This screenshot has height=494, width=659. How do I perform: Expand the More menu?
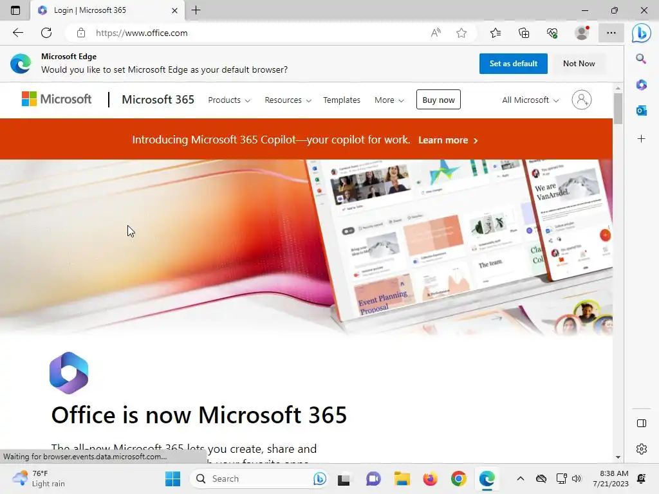pyautogui.click(x=389, y=100)
